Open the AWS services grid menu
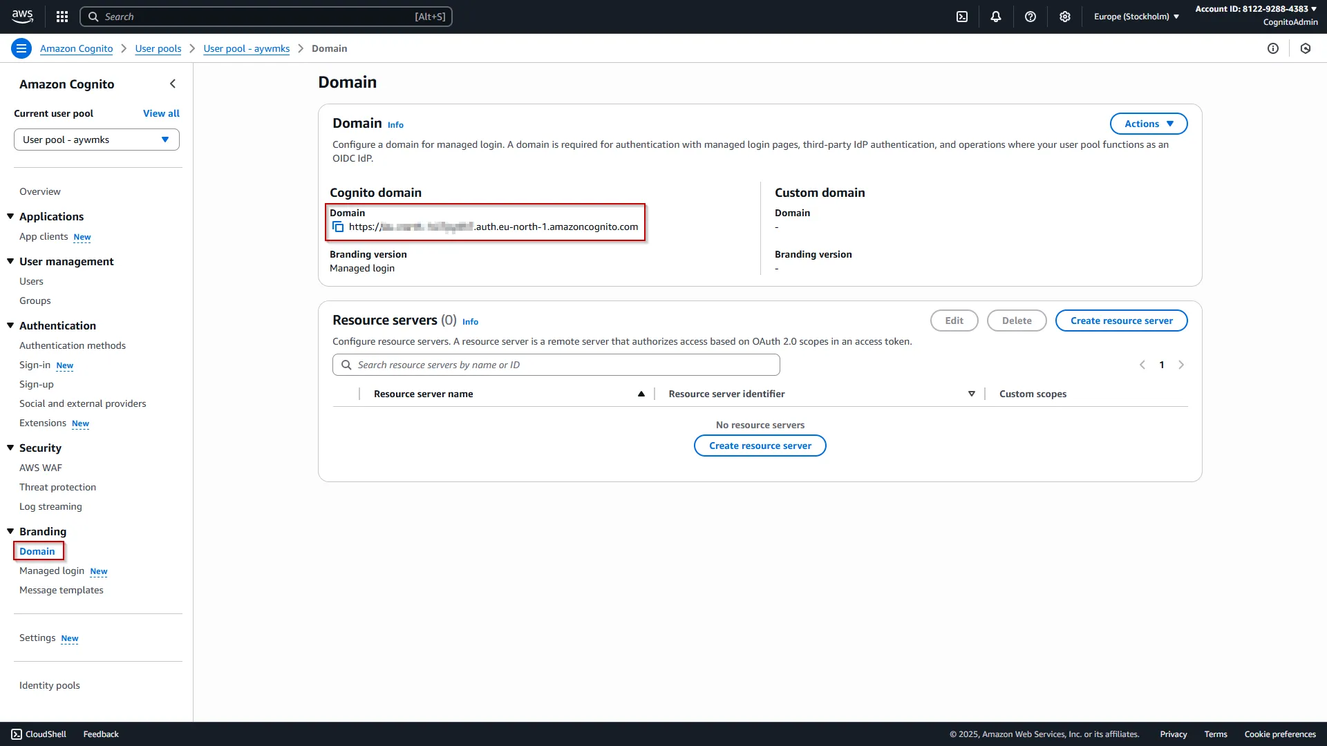 [62, 17]
